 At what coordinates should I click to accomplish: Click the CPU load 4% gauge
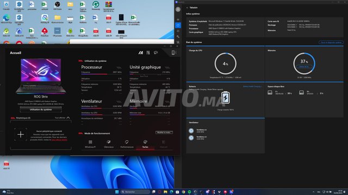coord(226,64)
